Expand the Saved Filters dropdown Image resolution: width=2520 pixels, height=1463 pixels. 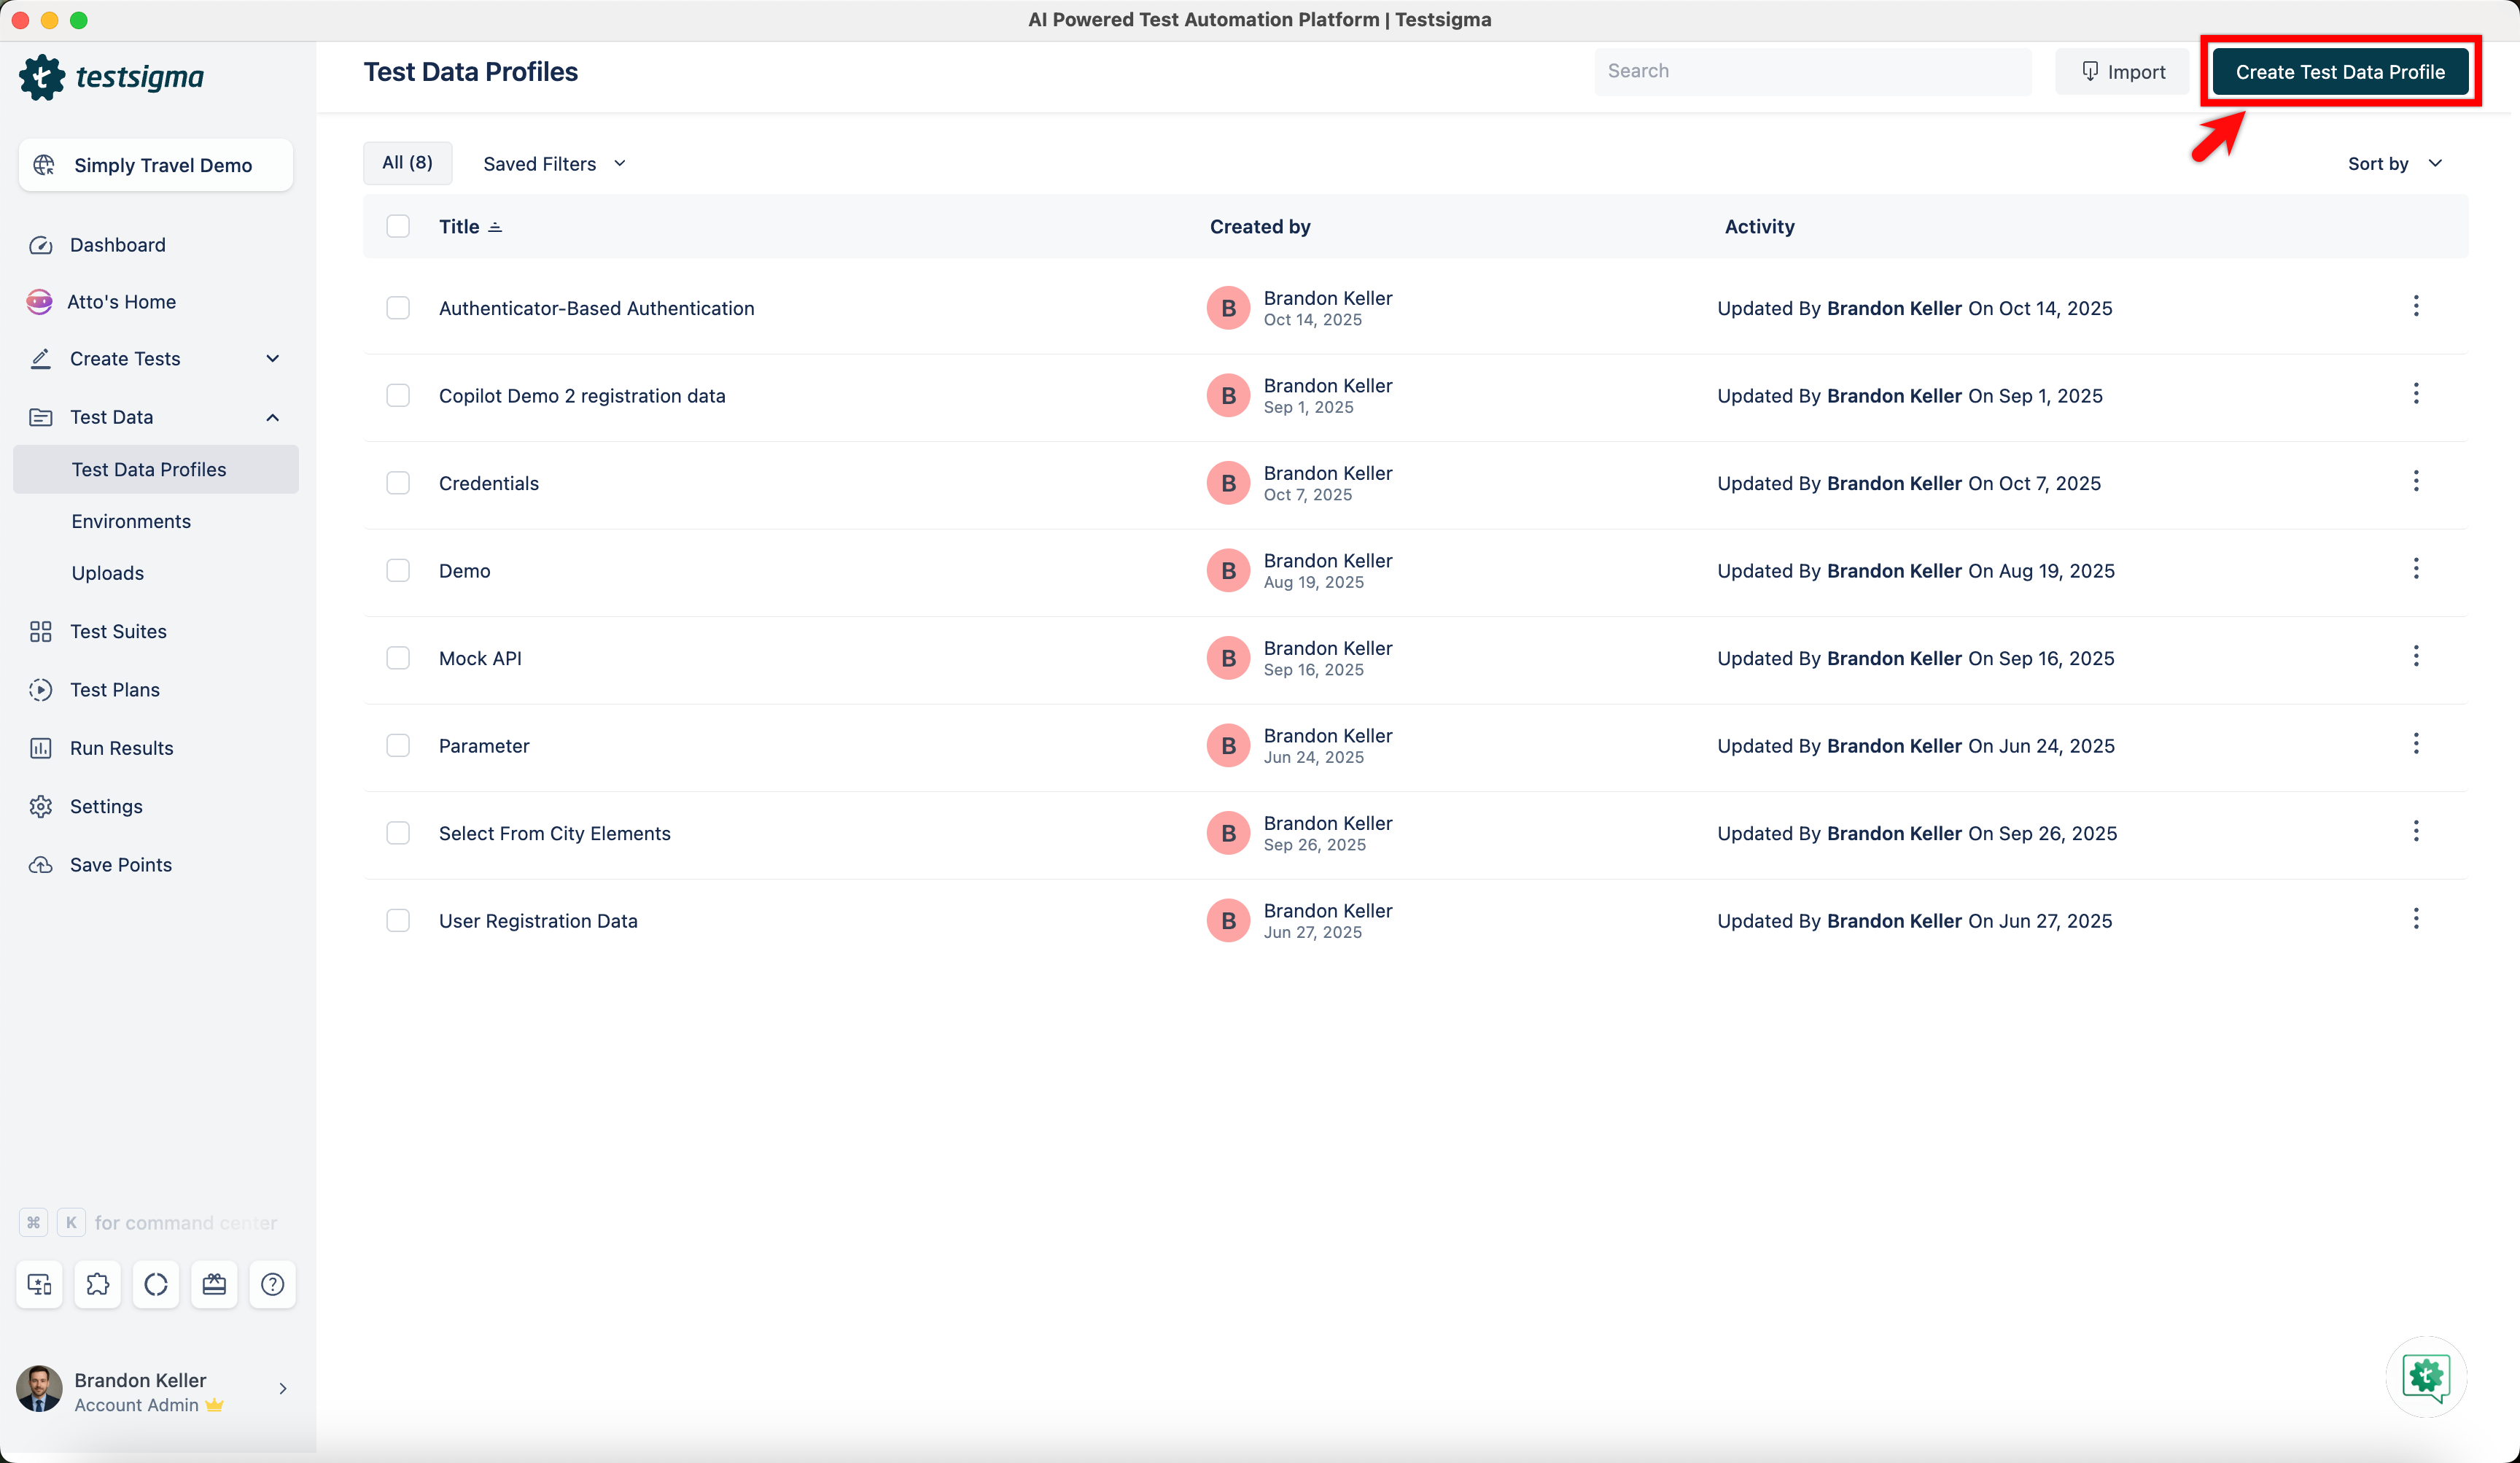coord(554,164)
